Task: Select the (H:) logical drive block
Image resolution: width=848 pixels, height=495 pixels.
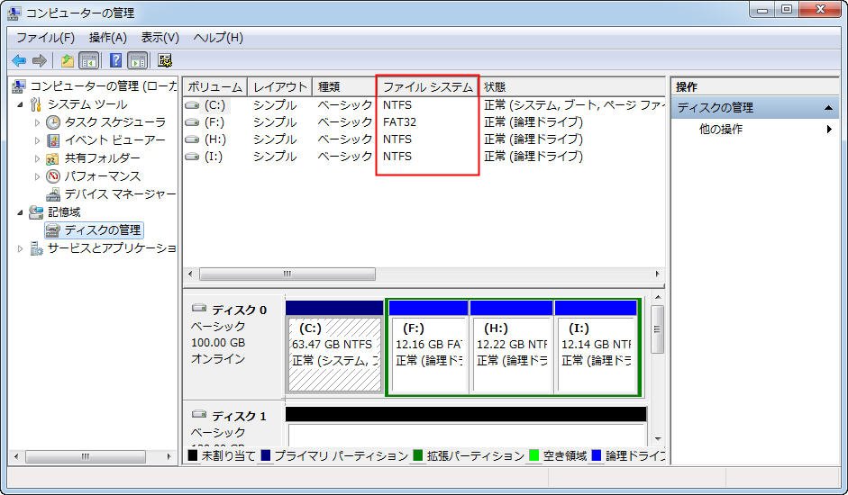Action: [512, 354]
